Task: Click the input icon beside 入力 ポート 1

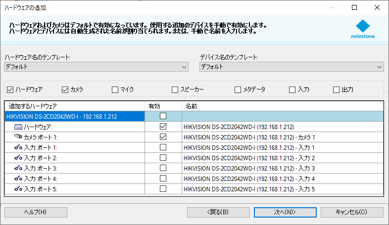Action: [18, 147]
